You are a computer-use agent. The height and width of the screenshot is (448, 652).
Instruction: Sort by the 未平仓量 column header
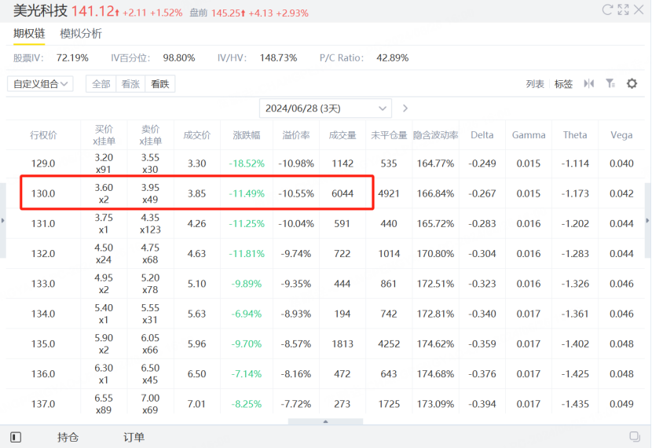coord(389,135)
